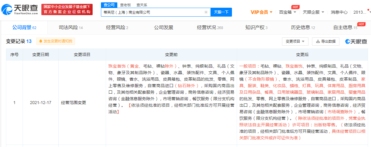
Task: Expand the user account 2813... menu
Action: (361, 12)
